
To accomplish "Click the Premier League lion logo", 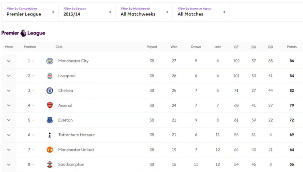I will [x=23, y=33].
